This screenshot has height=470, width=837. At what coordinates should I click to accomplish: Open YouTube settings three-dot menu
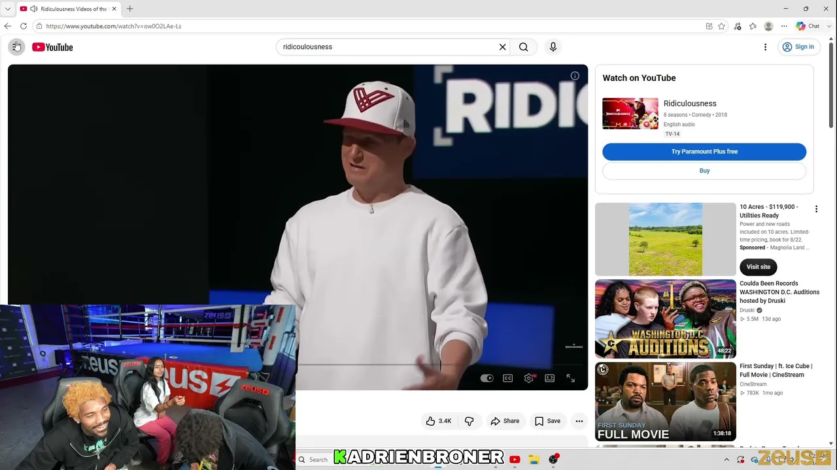[765, 47]
